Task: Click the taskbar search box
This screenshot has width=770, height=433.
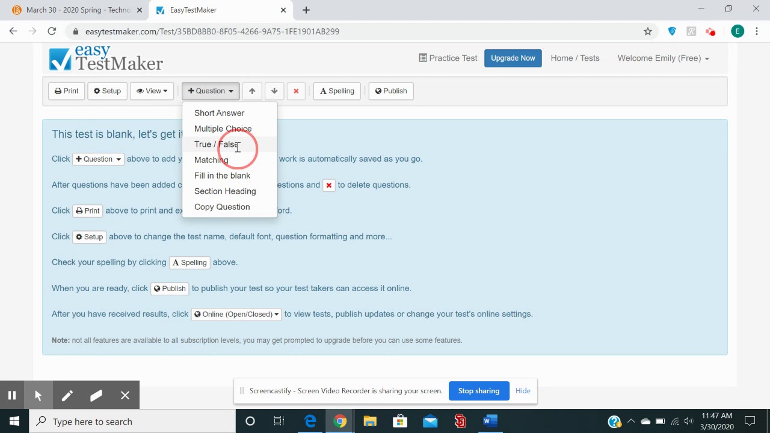Action: click(132, 422)
